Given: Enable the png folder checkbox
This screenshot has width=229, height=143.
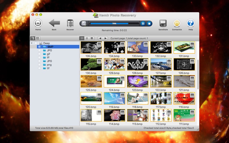Looking at the screenshot, I should pos(39,65).
